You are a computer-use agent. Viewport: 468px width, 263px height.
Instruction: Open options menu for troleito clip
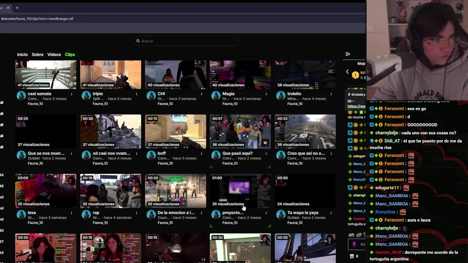(x=331, y=94)
